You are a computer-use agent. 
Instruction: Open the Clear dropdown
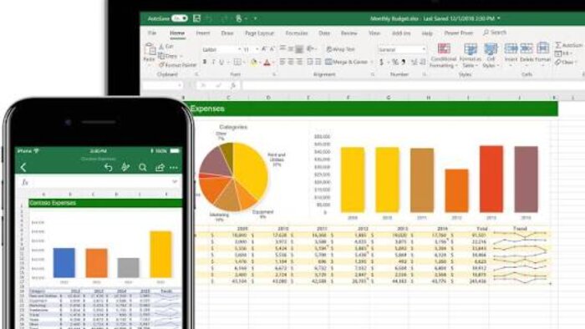pos(566,63)
